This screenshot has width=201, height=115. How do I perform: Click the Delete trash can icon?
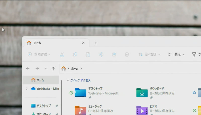coord(127,54)
